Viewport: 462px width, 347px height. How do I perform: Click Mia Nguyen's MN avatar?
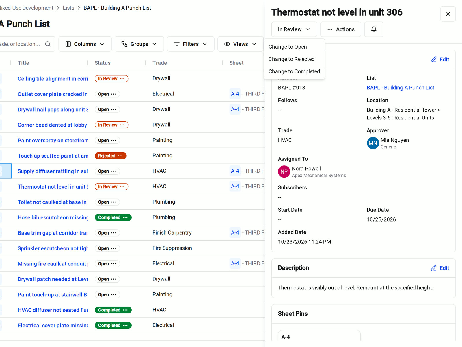tap(373, 143)
